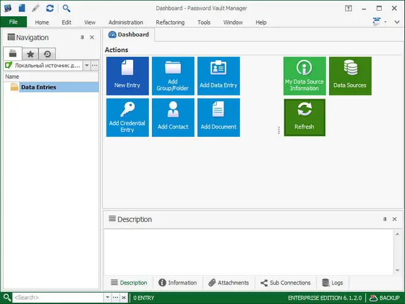Click the 0 ENTRY status text
This screenshot has width=405, height=304.
coord(144,298)
